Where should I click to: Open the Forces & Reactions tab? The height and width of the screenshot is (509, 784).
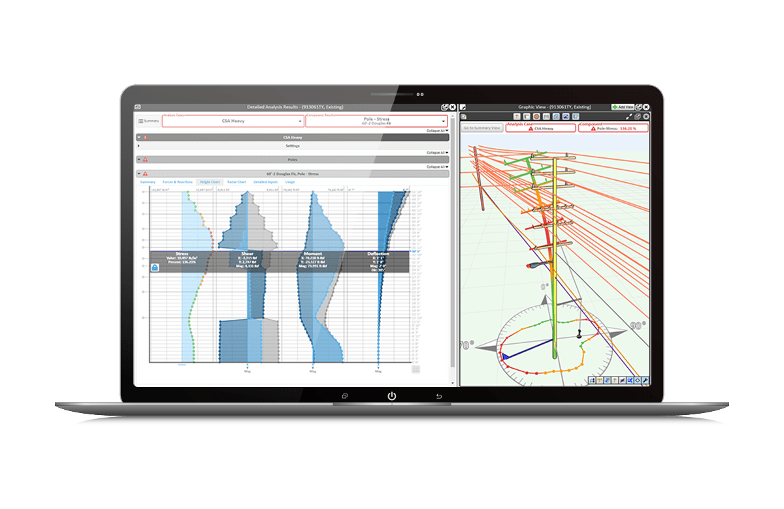tap(178, 182)
